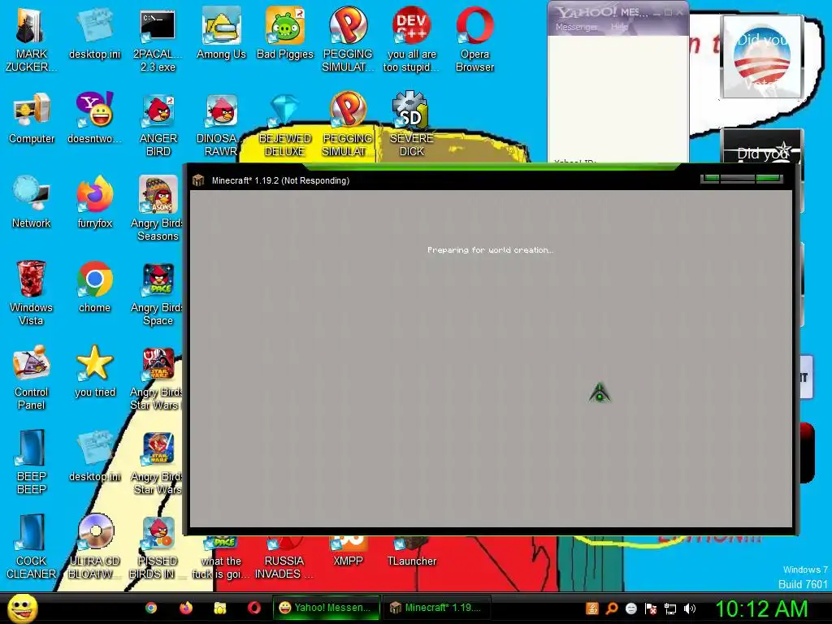Switch to Minecraft 1.19 taskbar button
The width and height of the screenshot is (832, 624).
436,608
